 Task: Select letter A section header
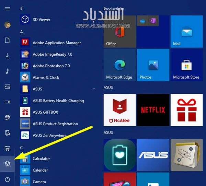point(22,32)
